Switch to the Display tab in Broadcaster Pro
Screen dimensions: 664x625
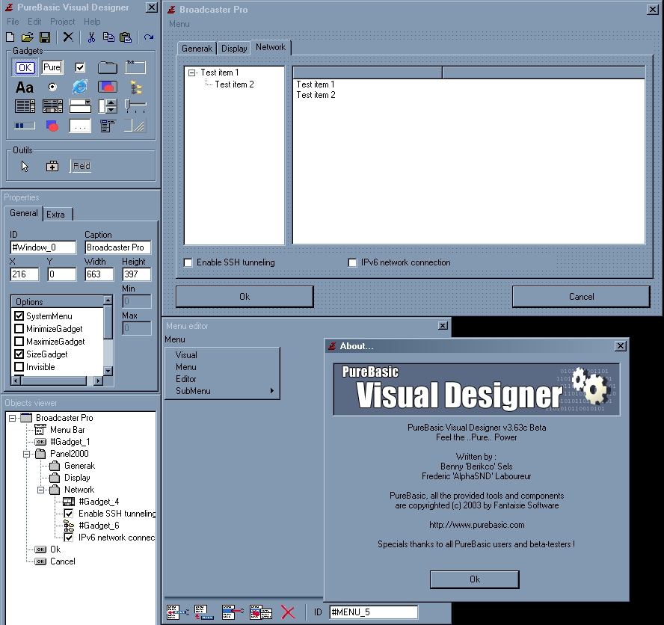click(x=234, y=49)
